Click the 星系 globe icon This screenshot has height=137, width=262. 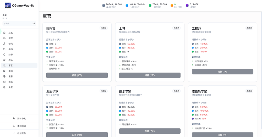tap(4, 76)
